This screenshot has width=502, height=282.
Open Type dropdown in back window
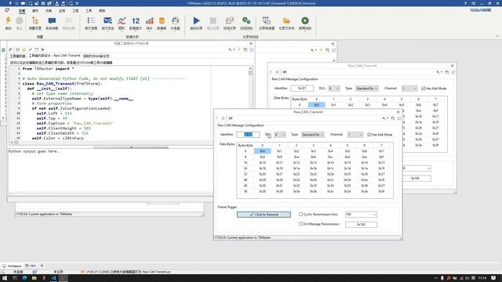(367, 89)
